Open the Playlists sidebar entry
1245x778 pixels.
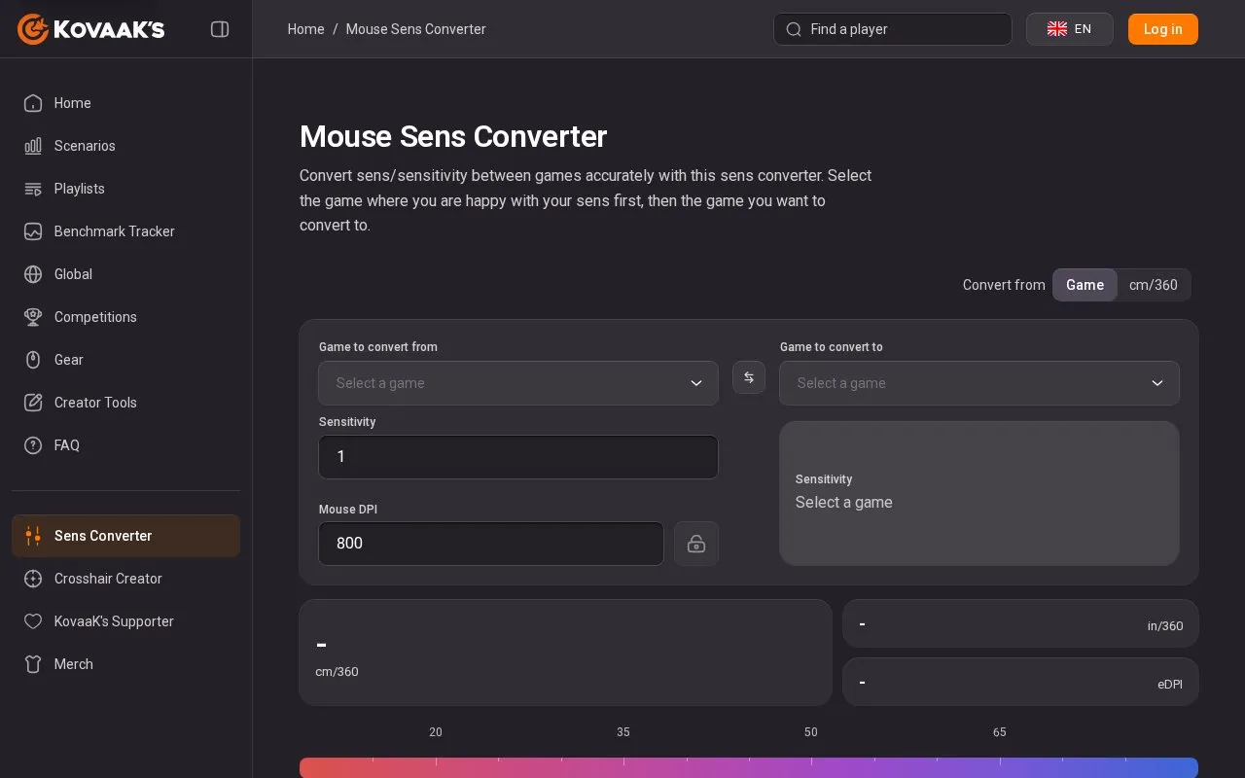pyautogui.click(x=125, y=189)
